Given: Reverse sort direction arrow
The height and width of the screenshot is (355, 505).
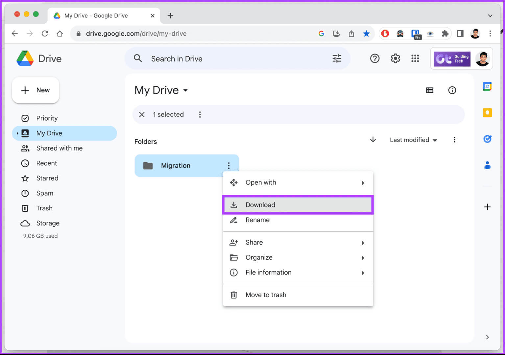Looking at the screenshot, I should point(373,140).
